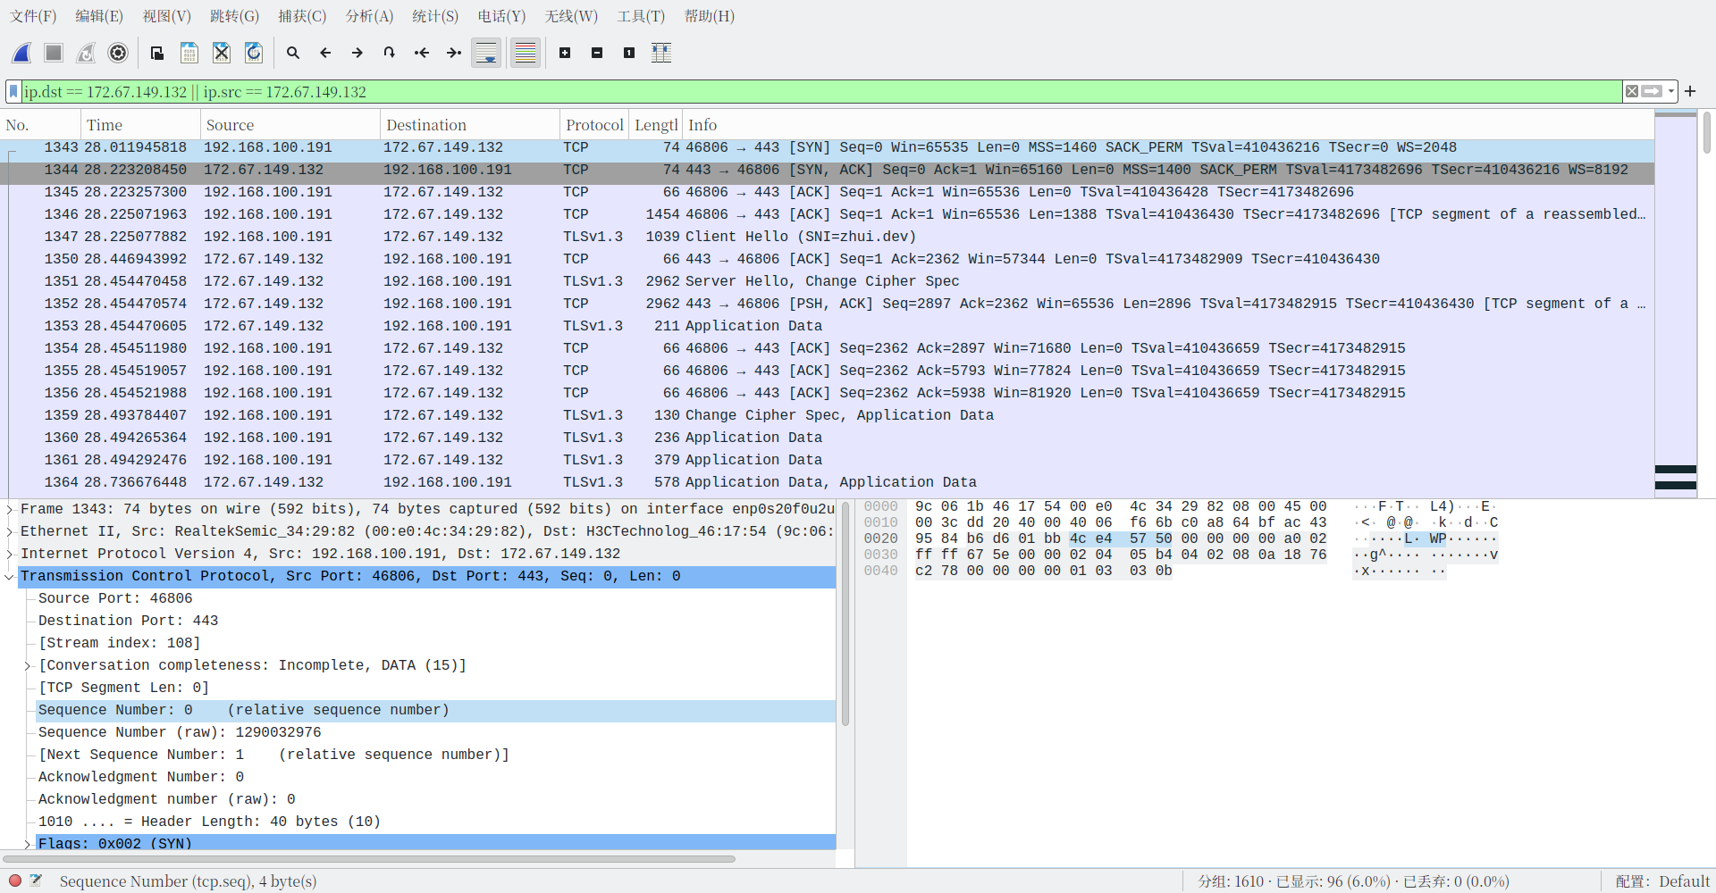Screen dimensions: 1716x893
Task: Start capture with the shark fin icon
Action: [x=22, y=54]
